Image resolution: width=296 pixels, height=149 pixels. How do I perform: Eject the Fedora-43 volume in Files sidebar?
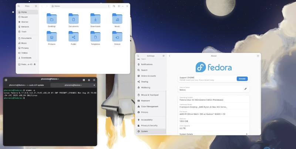point(34,64)
